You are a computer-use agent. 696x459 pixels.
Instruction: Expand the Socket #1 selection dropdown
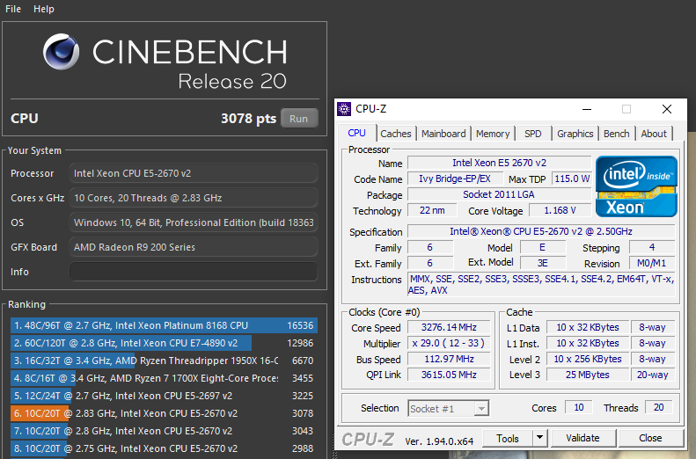pos(480,409)
